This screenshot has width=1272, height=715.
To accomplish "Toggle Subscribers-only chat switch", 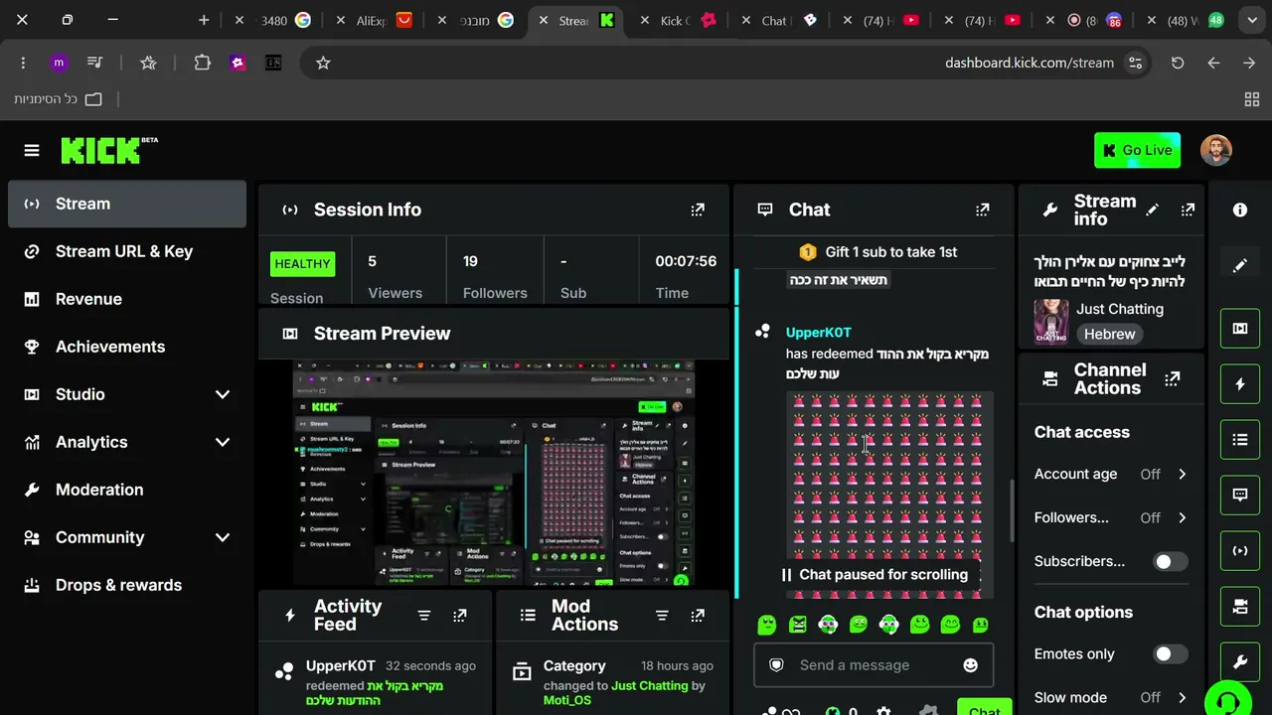I will [x=1171, y=561].
